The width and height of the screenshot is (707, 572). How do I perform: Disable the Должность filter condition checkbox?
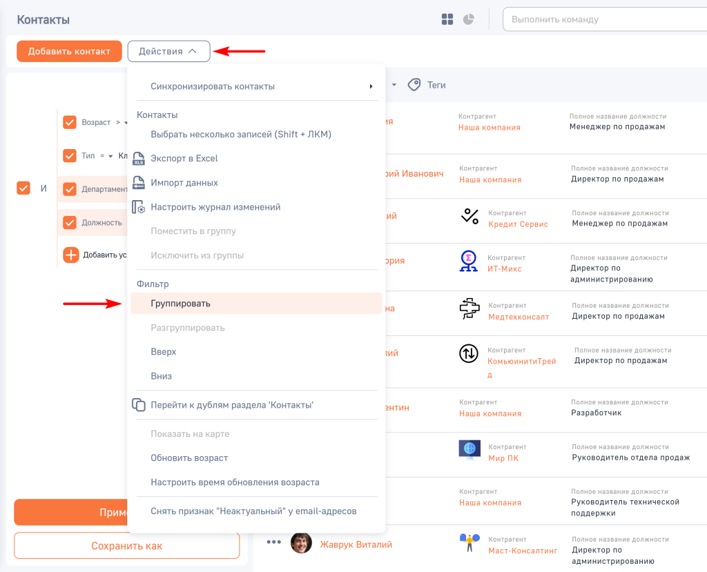(70, 222)
